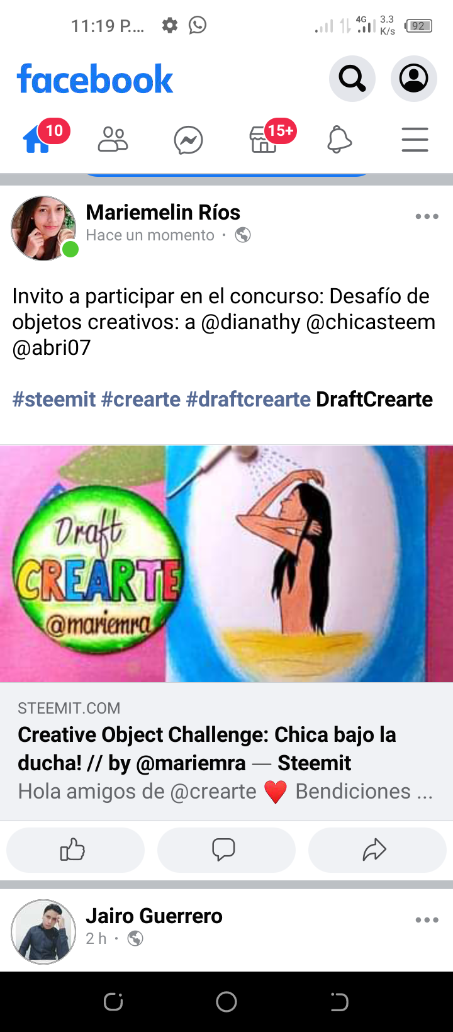Tap the Android home navigation button
The height and width of the screenshot is (1032, 453).
[x=226, y=1002]
